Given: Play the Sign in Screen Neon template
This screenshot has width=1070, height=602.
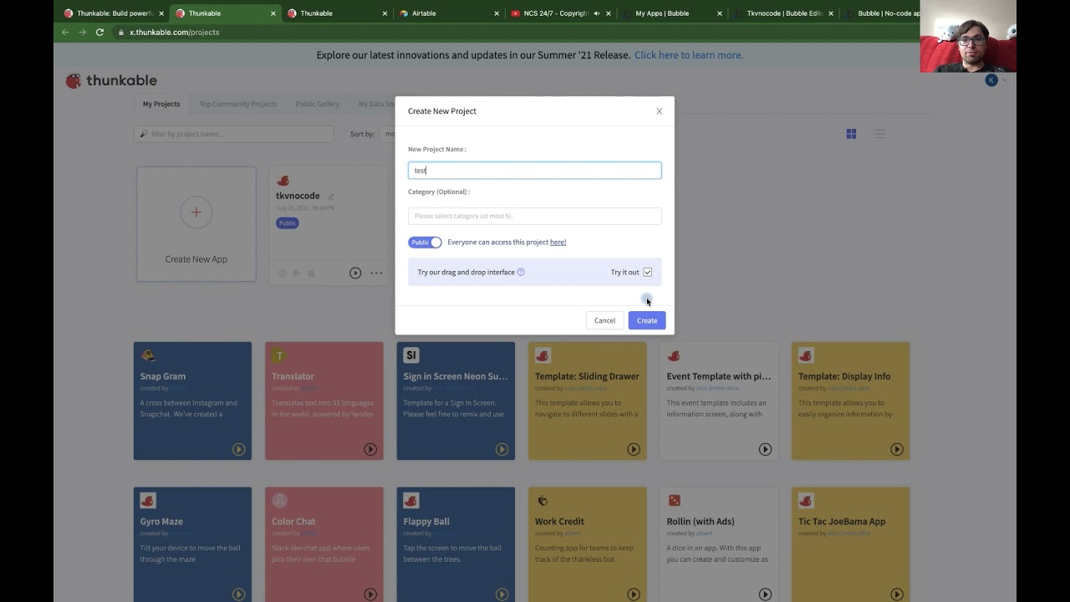Looking at the screenshot, I should click(502, 449).
